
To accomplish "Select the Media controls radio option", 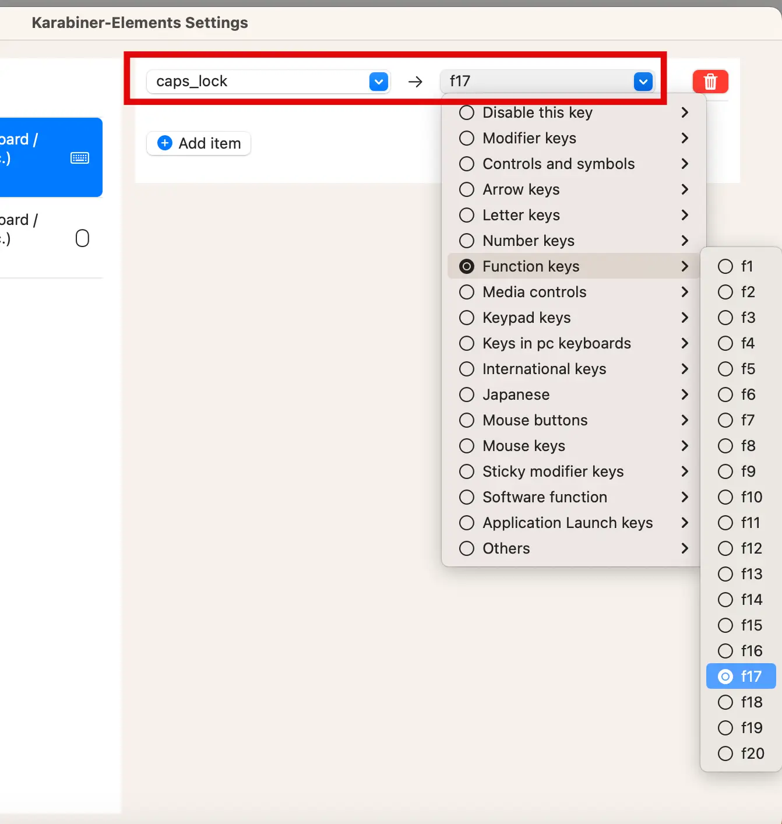I will (x=467, y=292).
